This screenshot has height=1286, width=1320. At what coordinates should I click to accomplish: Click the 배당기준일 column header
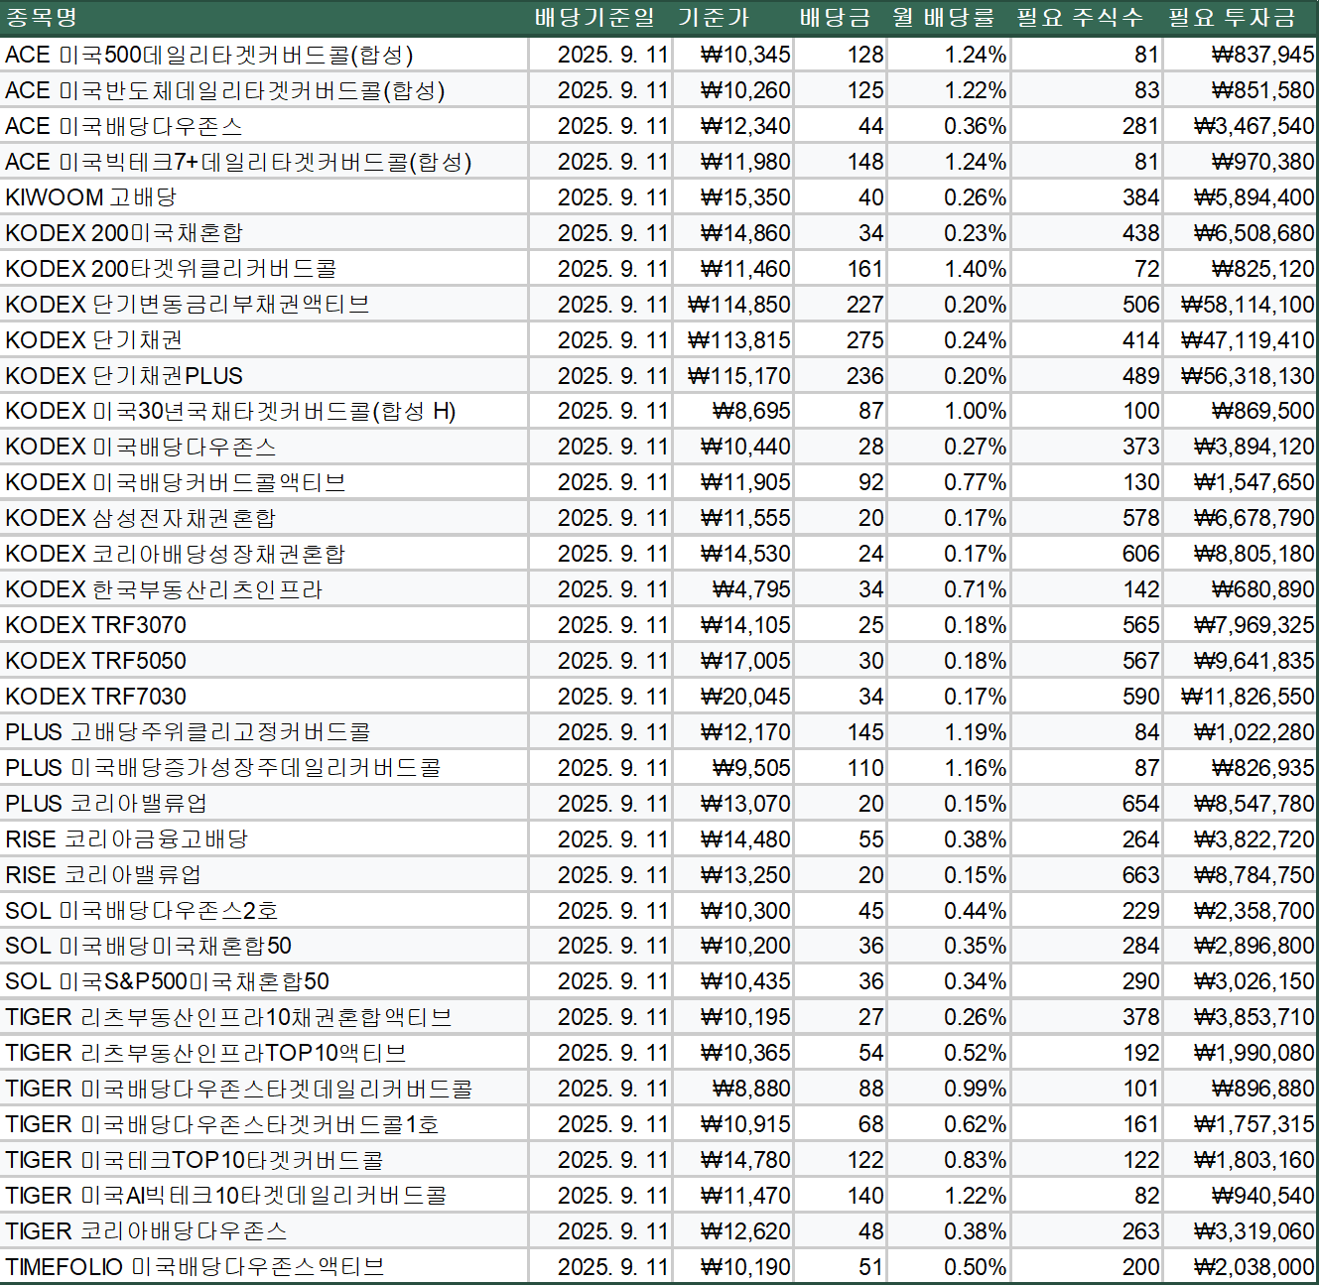pos(600,18)
